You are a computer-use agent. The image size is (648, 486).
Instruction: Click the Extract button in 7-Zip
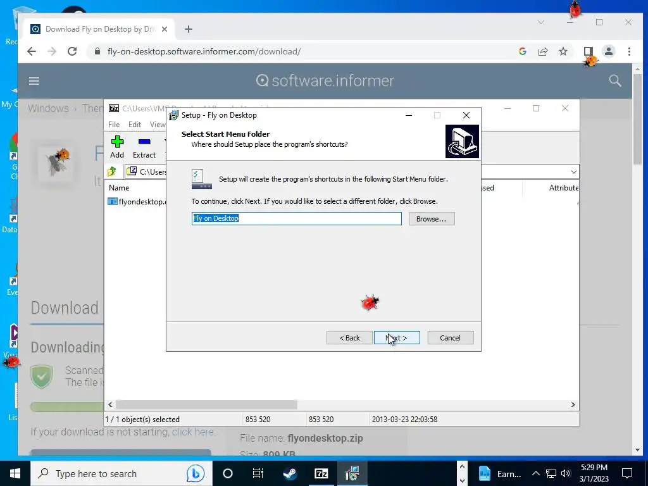(x=144, y=147)
